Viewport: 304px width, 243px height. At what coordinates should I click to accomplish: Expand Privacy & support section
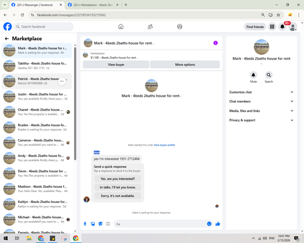261,120
